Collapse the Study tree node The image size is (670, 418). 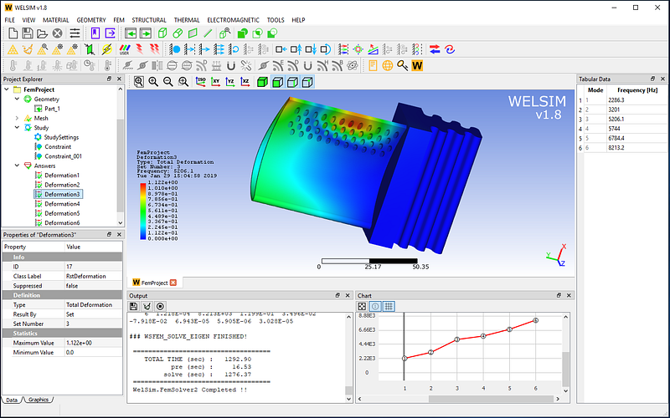17,128
